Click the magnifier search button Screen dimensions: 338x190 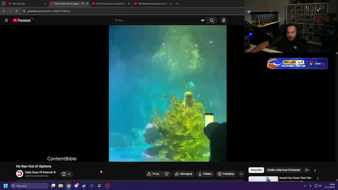tap(212, 20)
